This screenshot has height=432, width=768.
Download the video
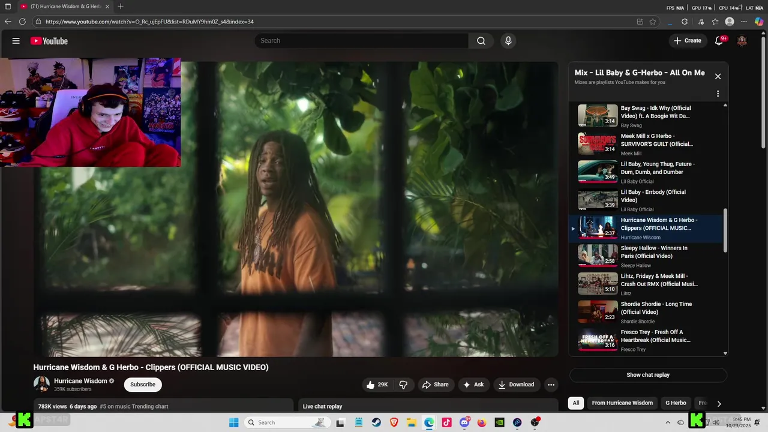516,385
